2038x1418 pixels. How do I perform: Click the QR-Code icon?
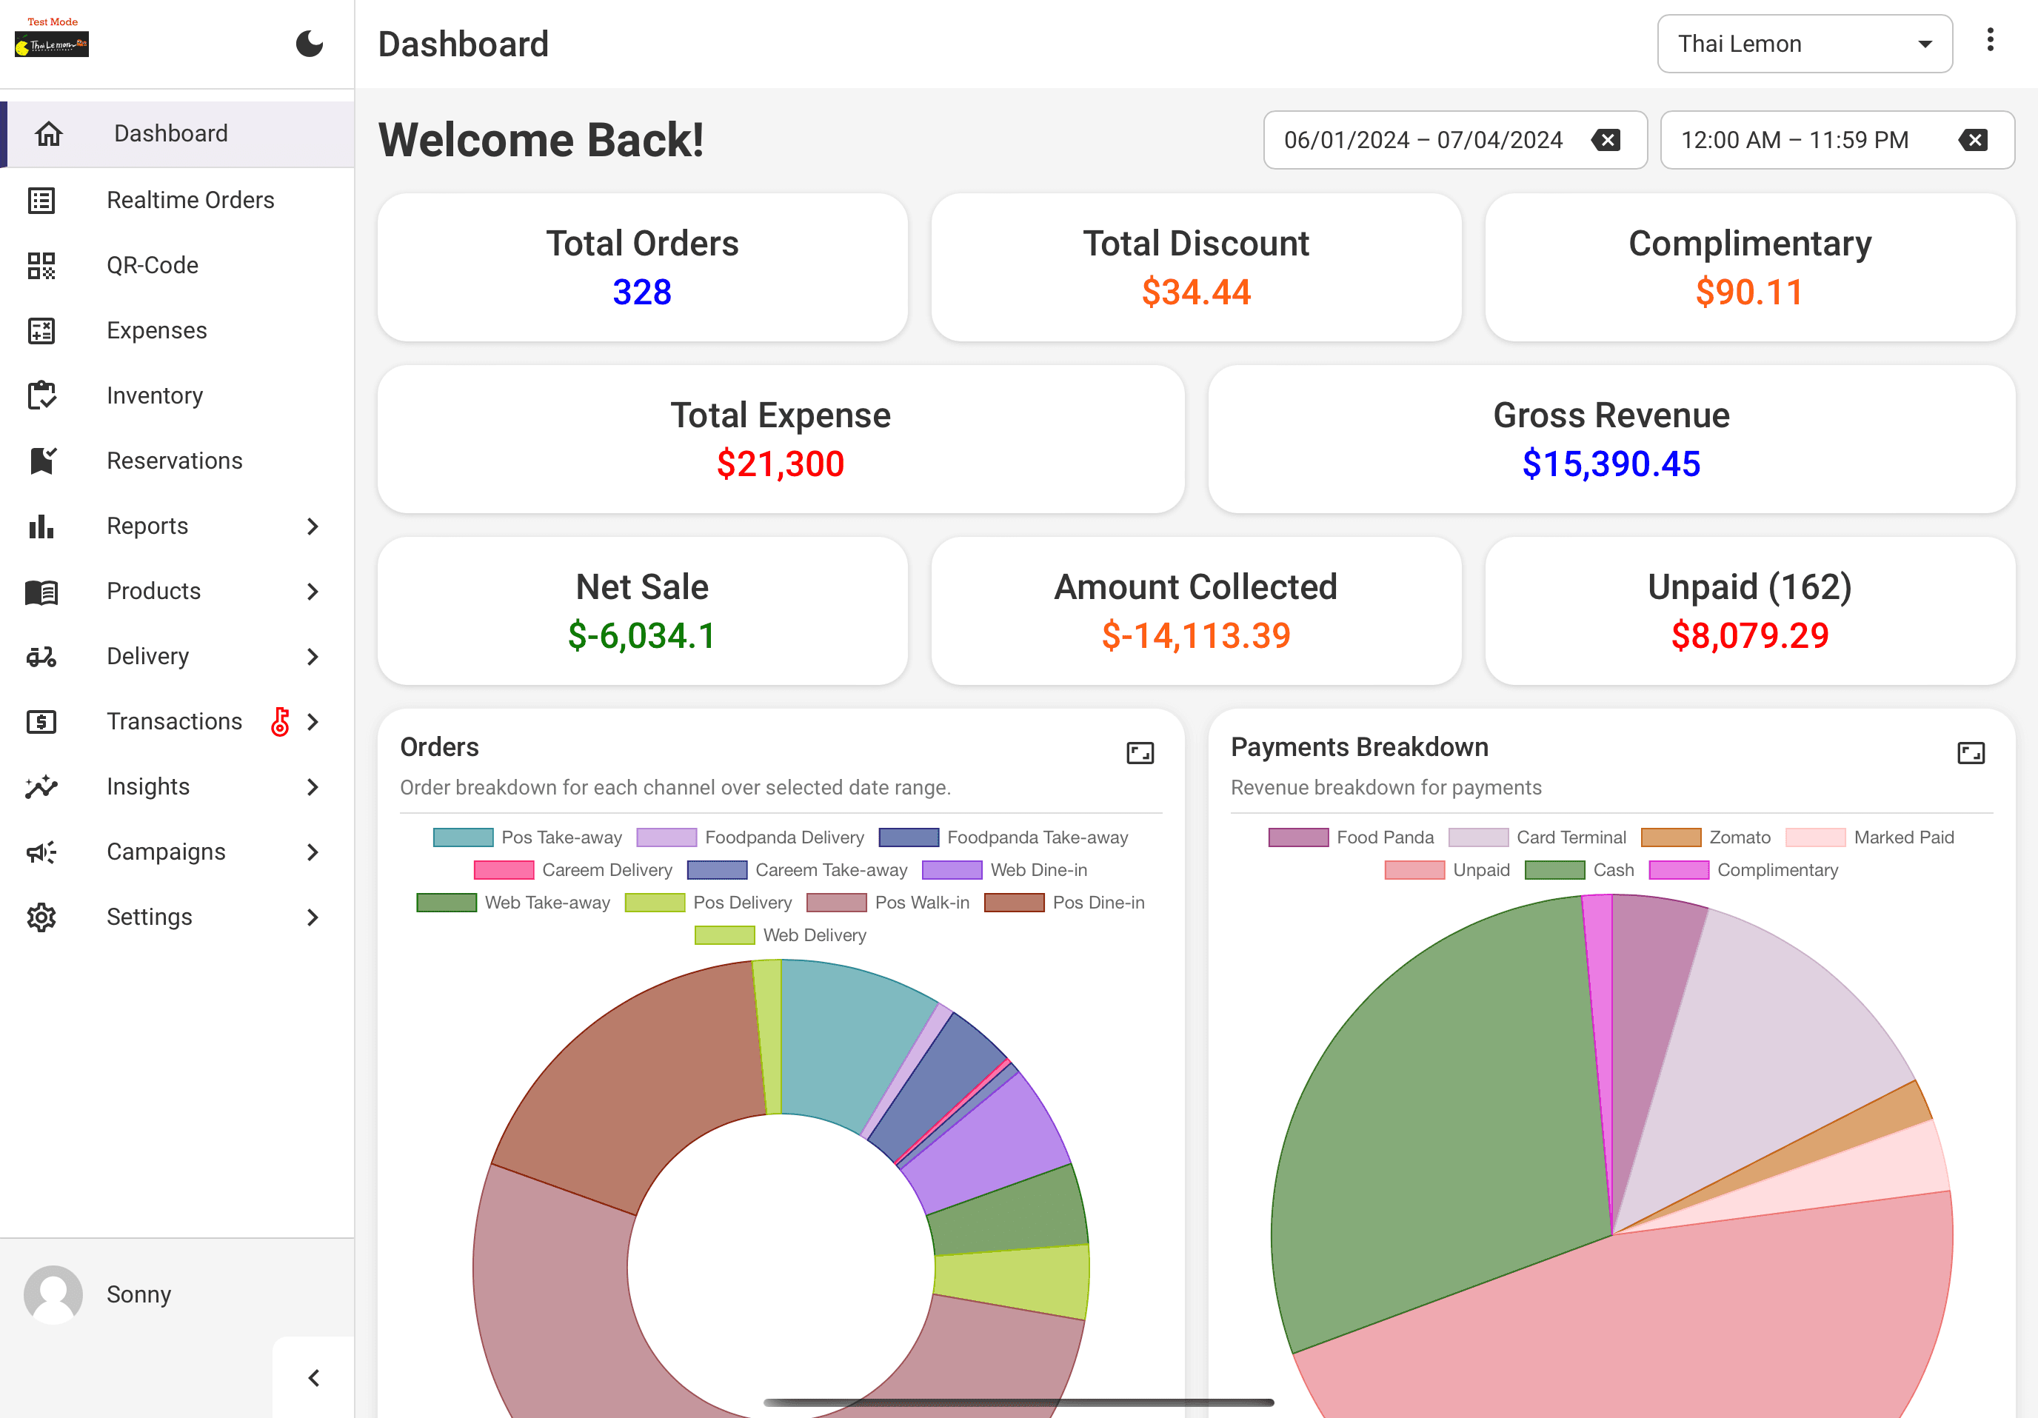[41, 265]
